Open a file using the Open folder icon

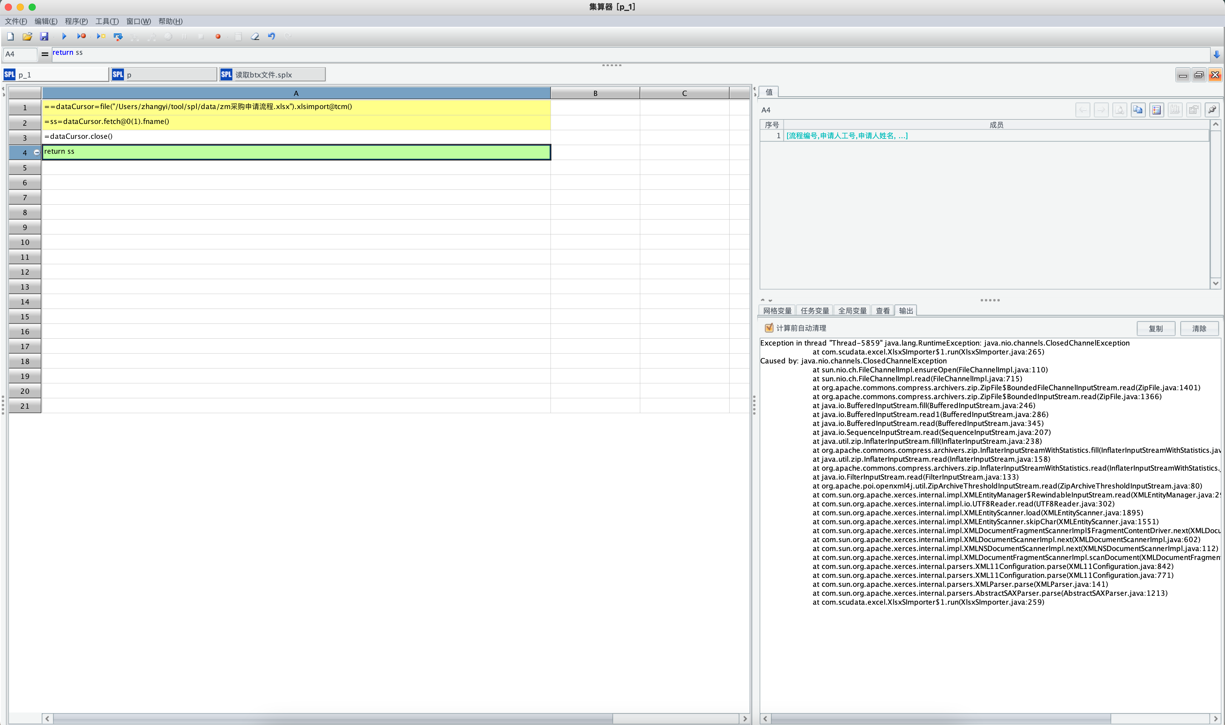[27, 36]
